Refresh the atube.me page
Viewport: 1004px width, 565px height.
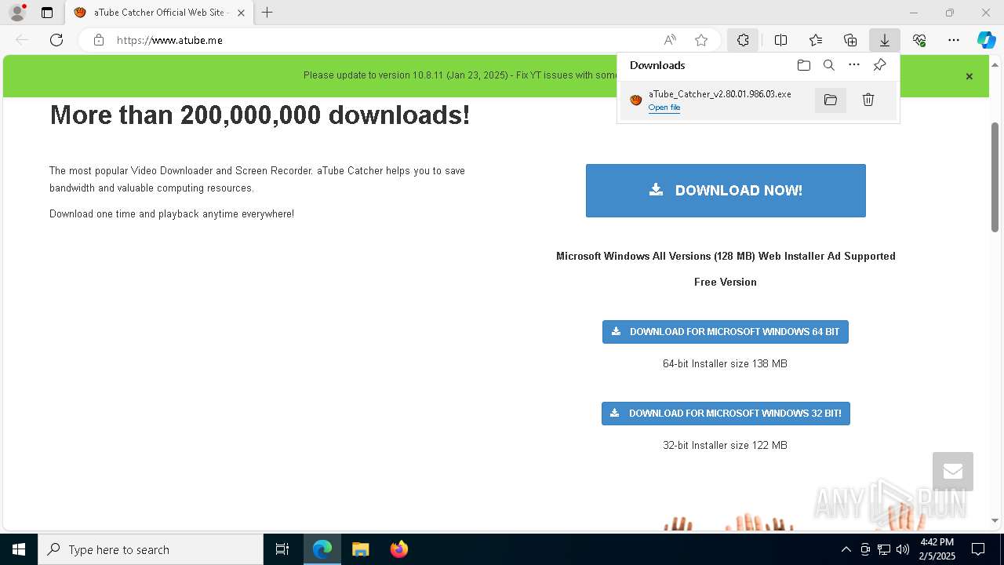(56, 40)
